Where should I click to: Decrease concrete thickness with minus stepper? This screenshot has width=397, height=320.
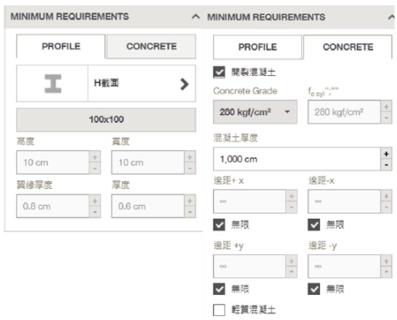tap(386, 165)
